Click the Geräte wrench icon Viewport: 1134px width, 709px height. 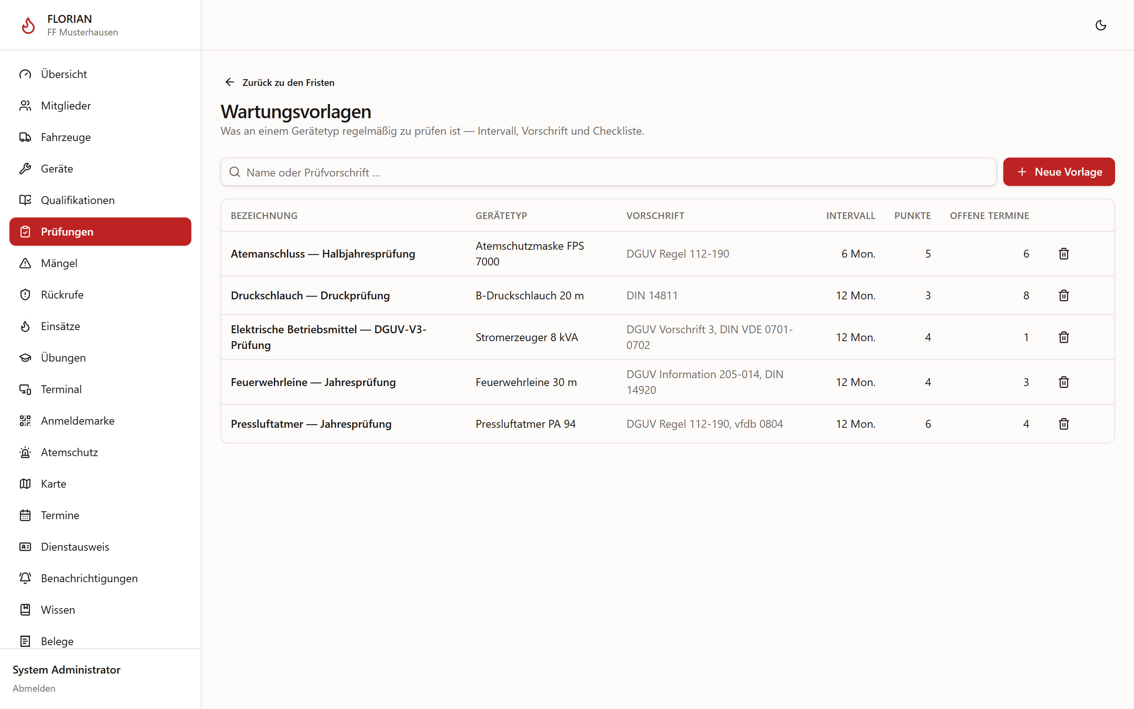pos(25,168)
